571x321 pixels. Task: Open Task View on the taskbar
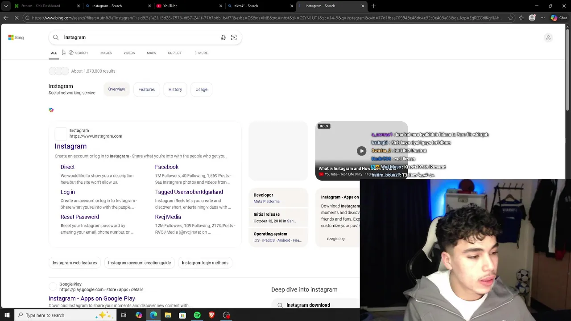124,315
